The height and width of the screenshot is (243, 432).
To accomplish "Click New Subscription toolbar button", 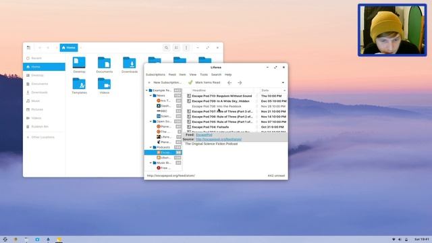I will (165, 82).
